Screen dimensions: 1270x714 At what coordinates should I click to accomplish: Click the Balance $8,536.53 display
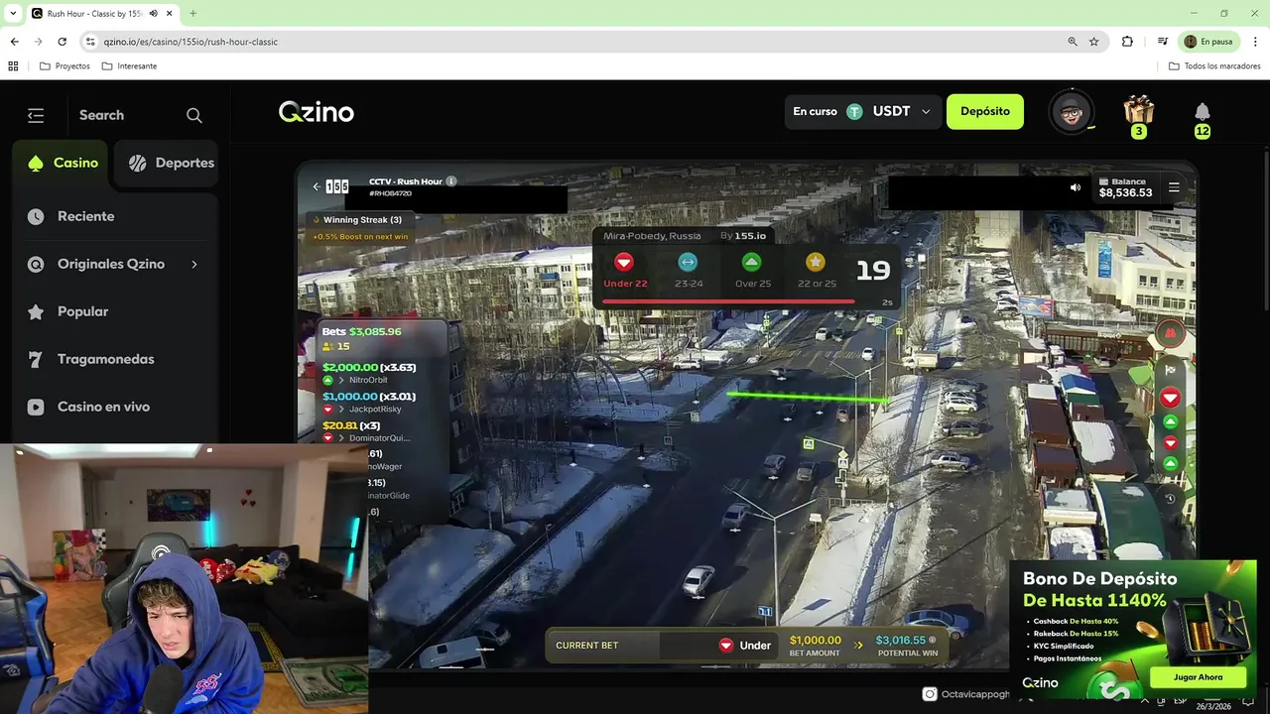click(x=1125, y=187)
